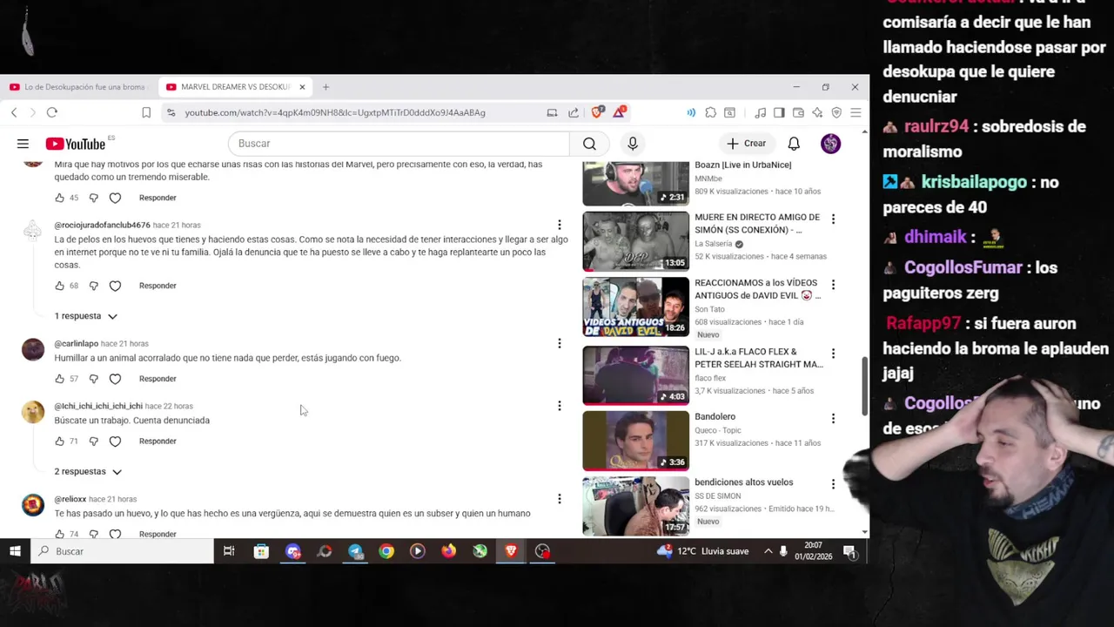
Task: Open the YouTube hamburger guide menu
Action: [23, 144]
